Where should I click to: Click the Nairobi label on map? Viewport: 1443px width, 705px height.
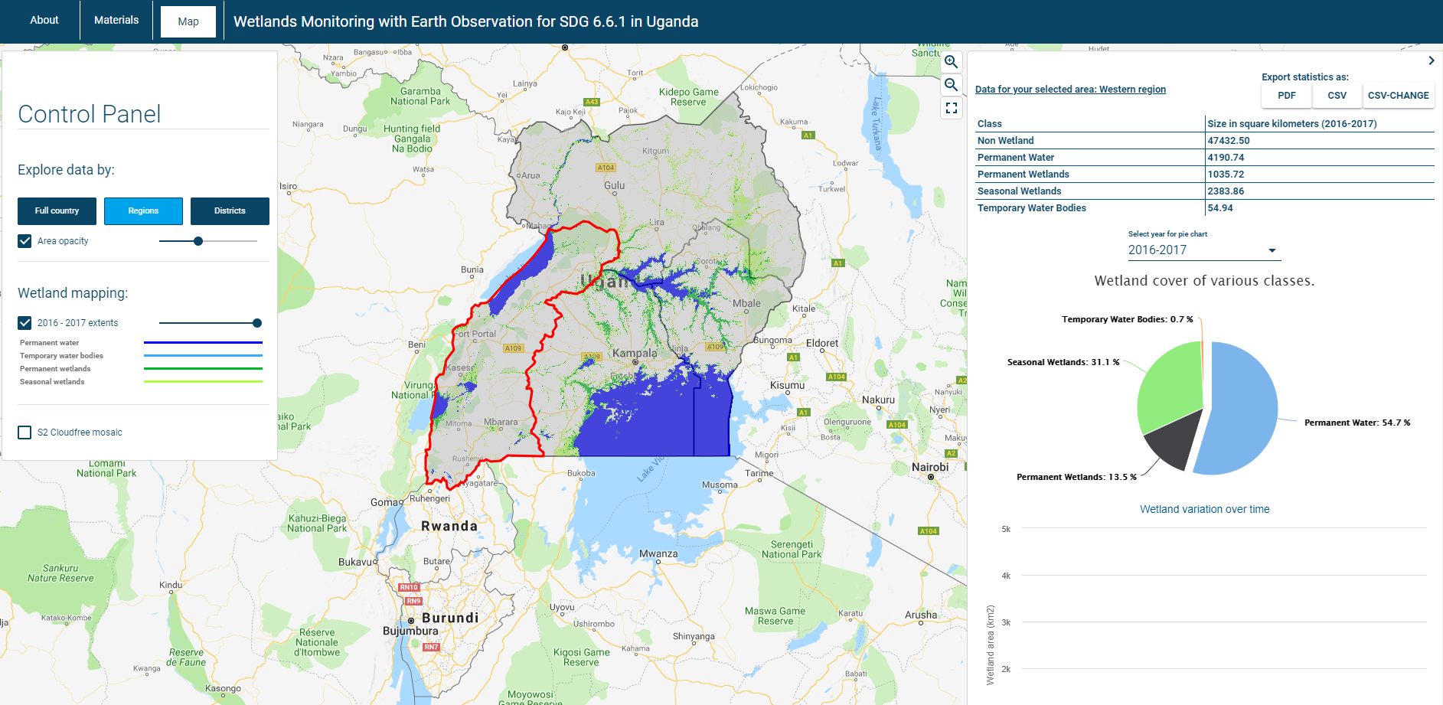pos(930,467)
